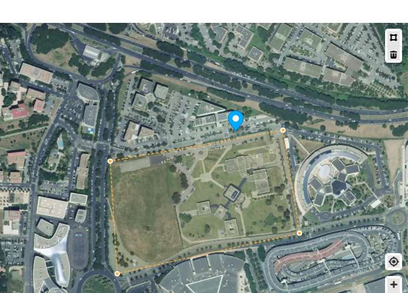
Task: Click the dashed top edge of polygon
Action: pyautogui.click(x=196, y=146)
